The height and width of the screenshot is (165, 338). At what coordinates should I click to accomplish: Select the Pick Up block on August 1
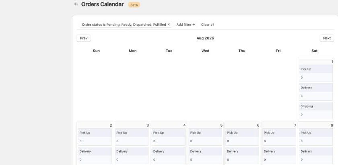pos(316,73)
